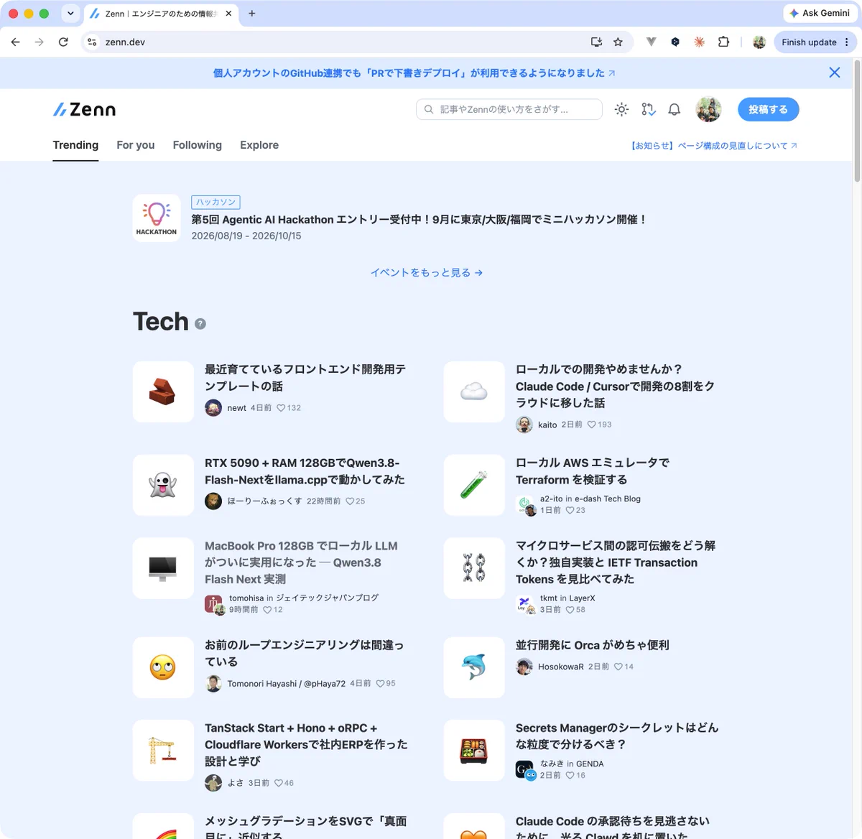Image resolution: width=862 pixels, height=839 pixels.
Task: Open the Zenn user avatar menu
Action: tap(709, 109)
